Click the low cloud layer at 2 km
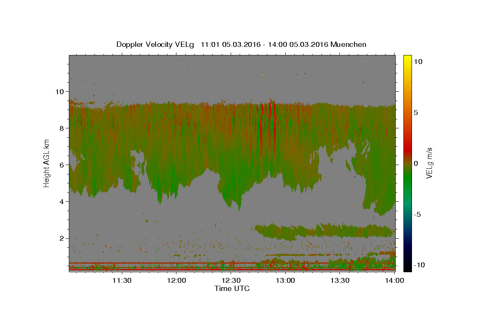This screenshot has width=489, height=326. click(x=324, y=231)
